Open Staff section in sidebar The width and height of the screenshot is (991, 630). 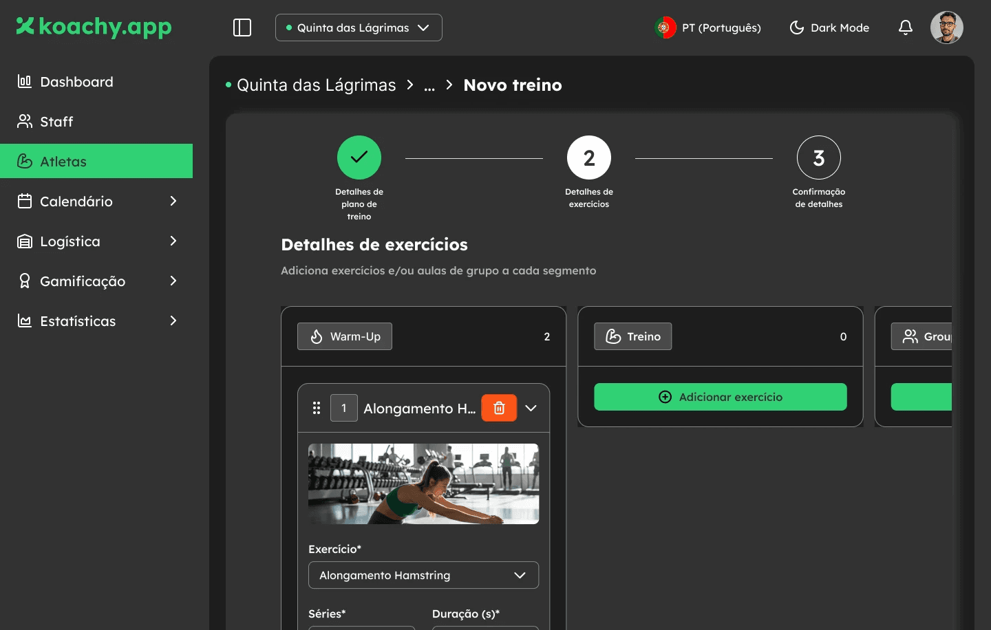click(x=96, y=122)
